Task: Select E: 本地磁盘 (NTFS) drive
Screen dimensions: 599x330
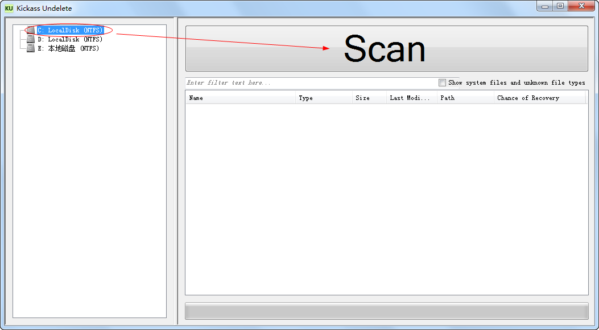Action: [x=68, y=49]
